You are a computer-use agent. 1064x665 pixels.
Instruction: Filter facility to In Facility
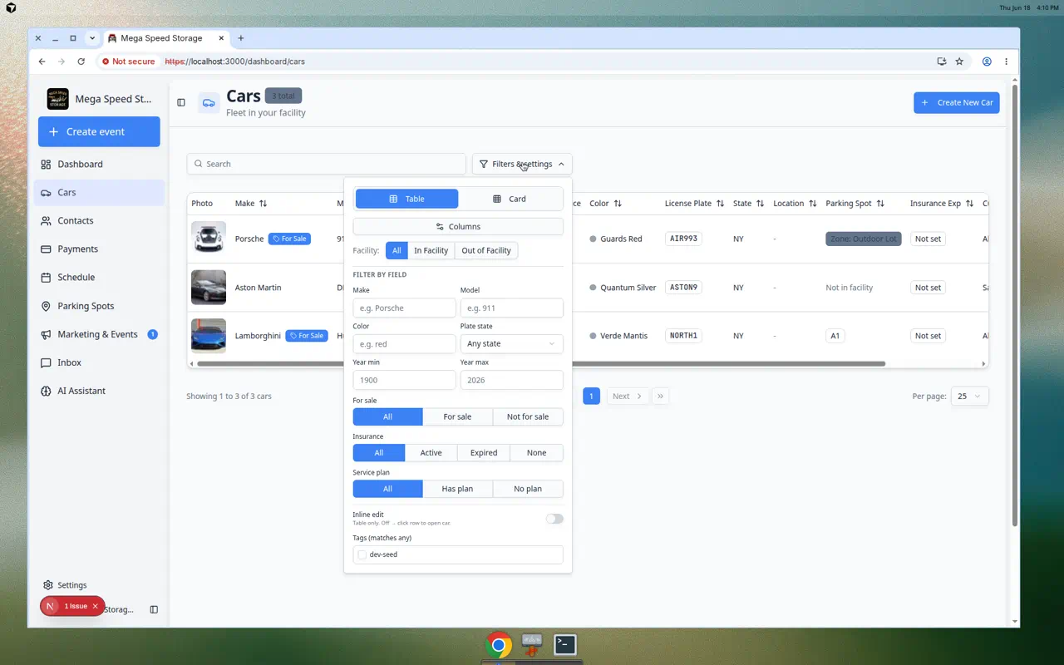point(431,250)
